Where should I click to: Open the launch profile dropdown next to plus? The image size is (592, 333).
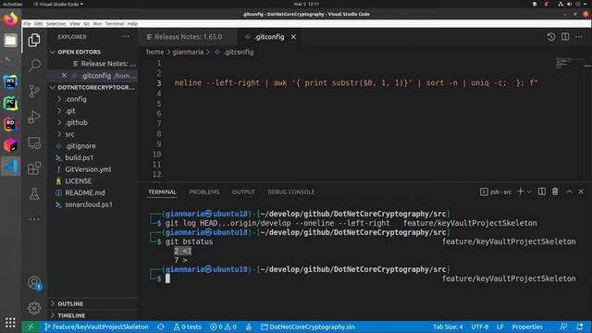[529, 191]
